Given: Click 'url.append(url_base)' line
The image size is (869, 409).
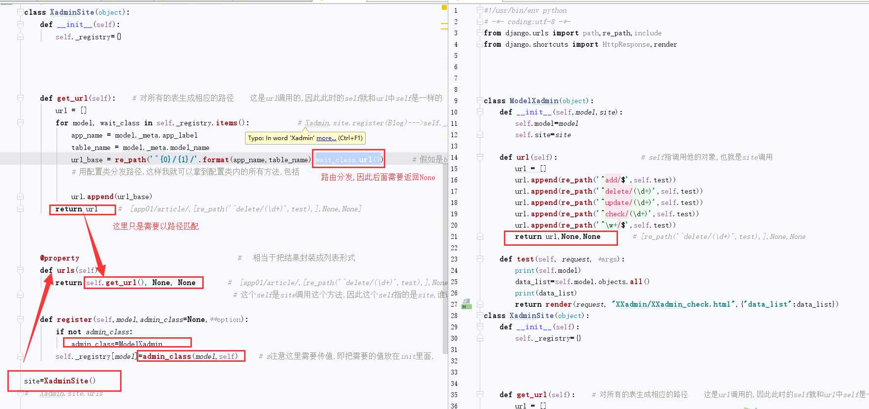Looking at the screenshot, I should tap(112, 197).
